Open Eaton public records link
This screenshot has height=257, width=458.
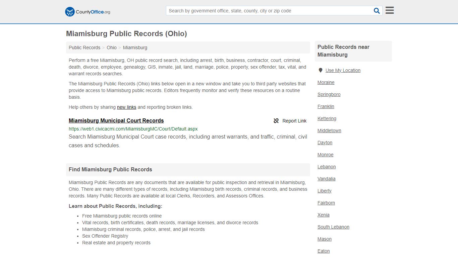pyautogui.click(x=324, y=251)
